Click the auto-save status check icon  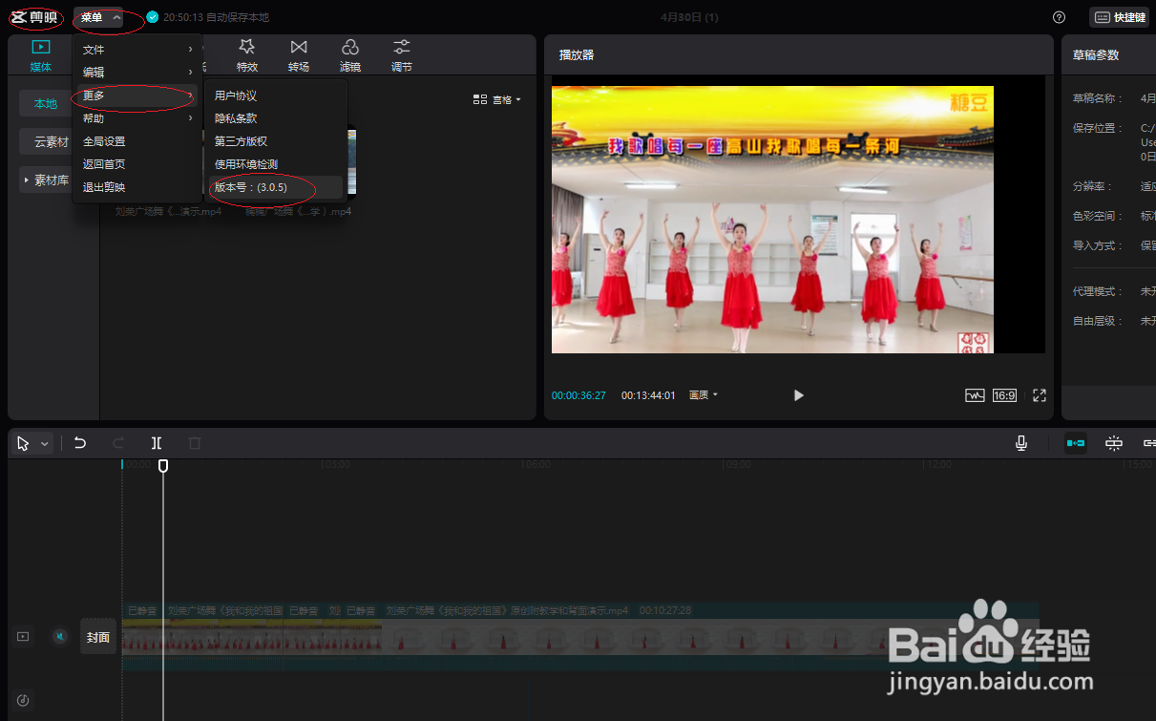click(153, 17)
